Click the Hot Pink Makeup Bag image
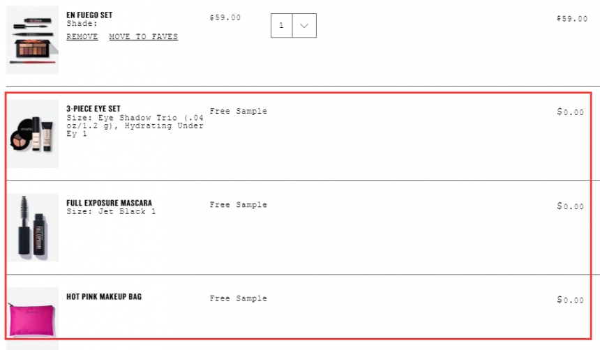The image size is (600, 350). pos(33,313)
